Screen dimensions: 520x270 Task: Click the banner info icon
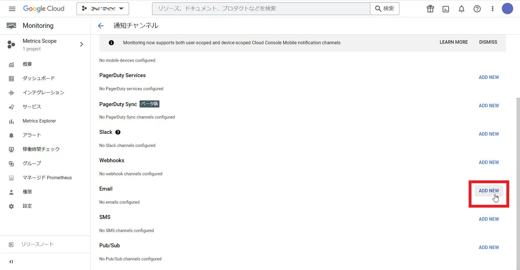pos(111,43)
